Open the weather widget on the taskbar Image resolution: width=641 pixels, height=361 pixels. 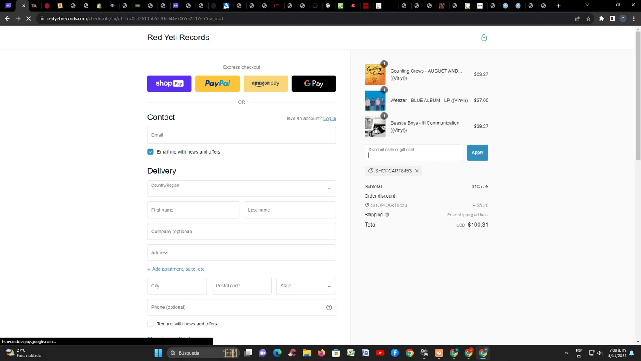(24, 353)
